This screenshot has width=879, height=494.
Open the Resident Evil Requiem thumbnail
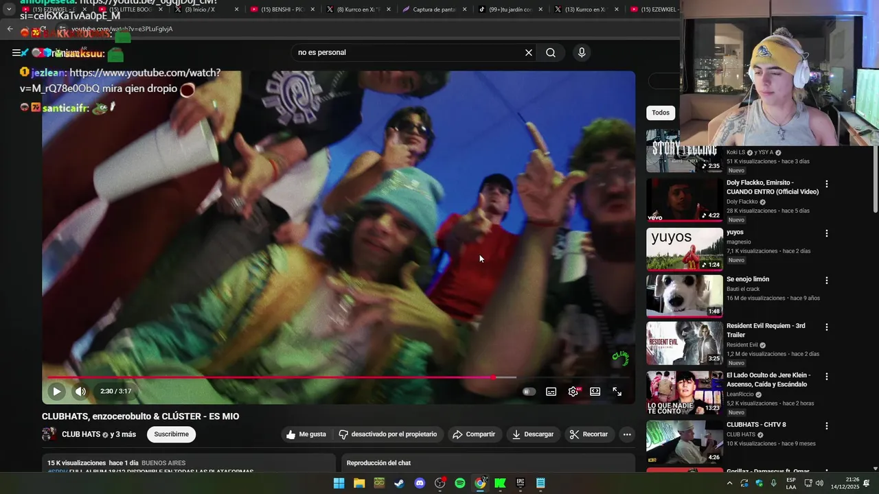[685, 343]
